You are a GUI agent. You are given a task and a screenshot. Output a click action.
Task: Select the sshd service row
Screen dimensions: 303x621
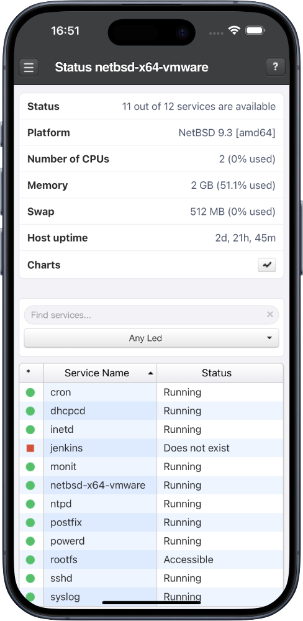[x=151, y=579]
